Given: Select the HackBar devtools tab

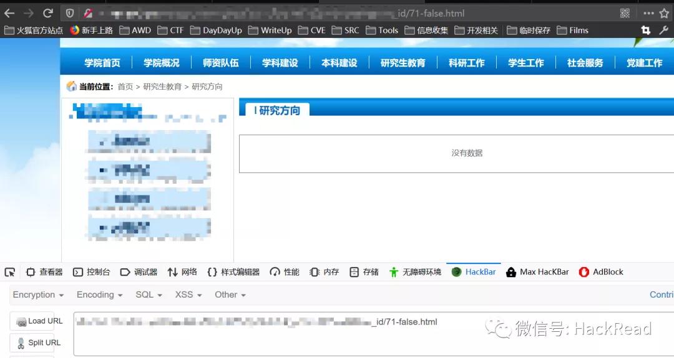Looking at the screenshot, I should click(x=474, y=272).
